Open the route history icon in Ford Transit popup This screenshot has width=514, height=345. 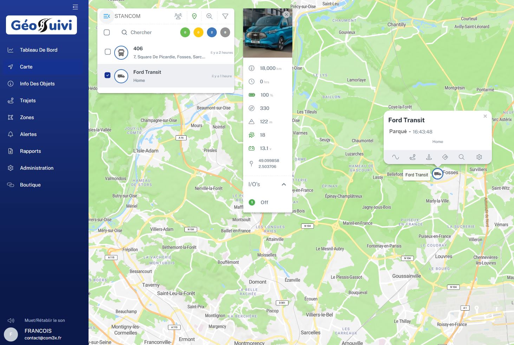412,157
